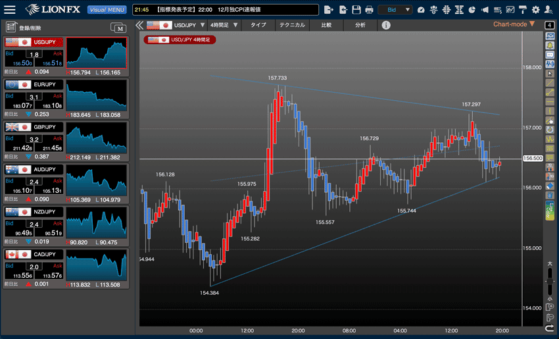559x339 pixels.
Task: Open the テクニカル menu
Action: pyautogui.click(x=291, y=25)
